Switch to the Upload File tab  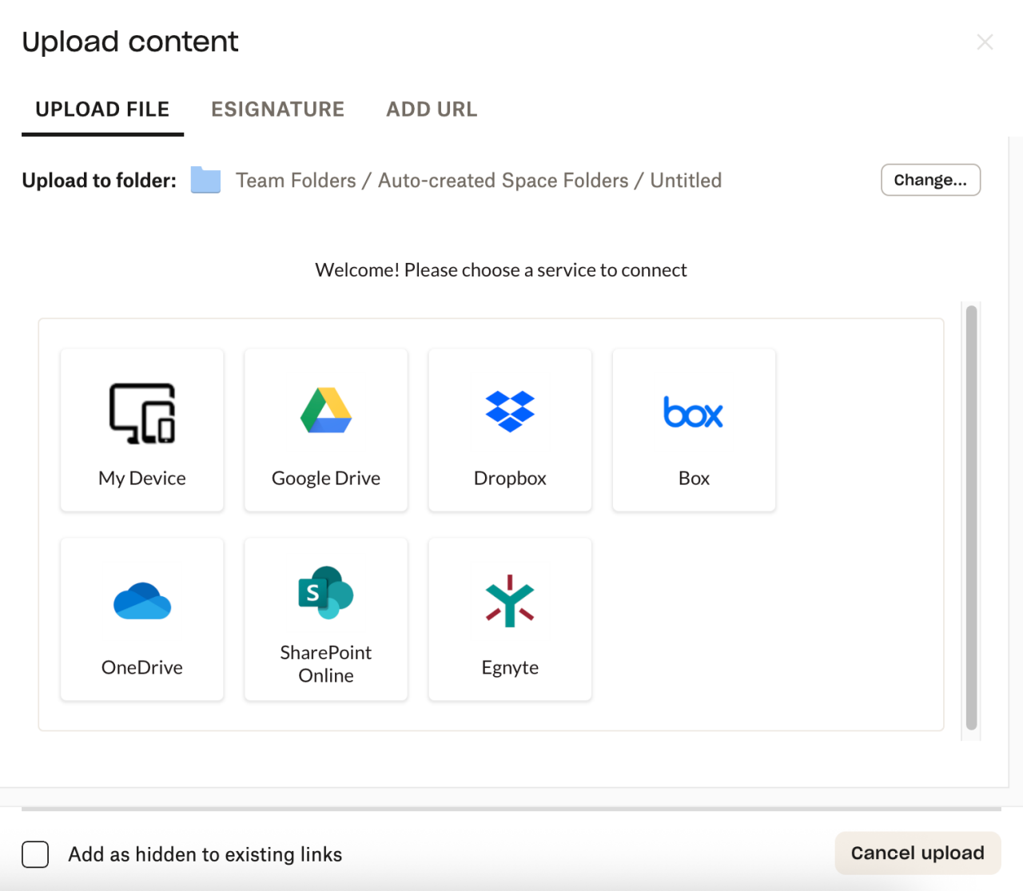pyautogui.click(x=102, y=109)
